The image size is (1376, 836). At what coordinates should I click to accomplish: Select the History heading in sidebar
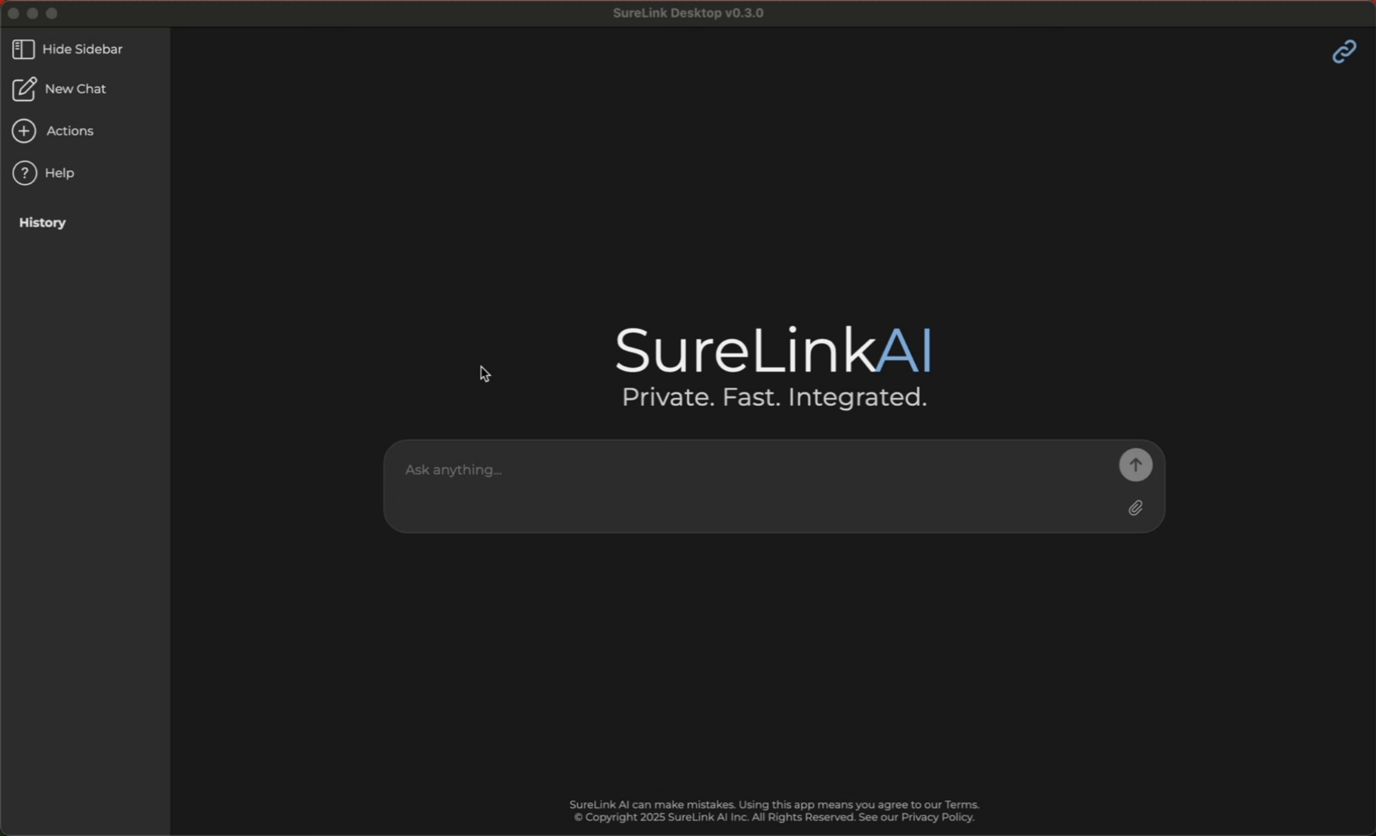[42, 222]
